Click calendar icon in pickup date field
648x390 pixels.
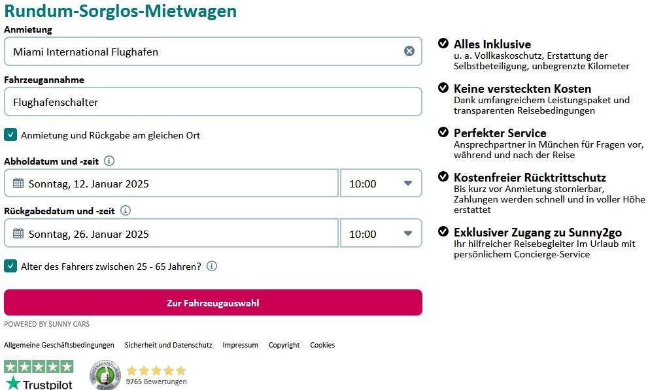18,183
